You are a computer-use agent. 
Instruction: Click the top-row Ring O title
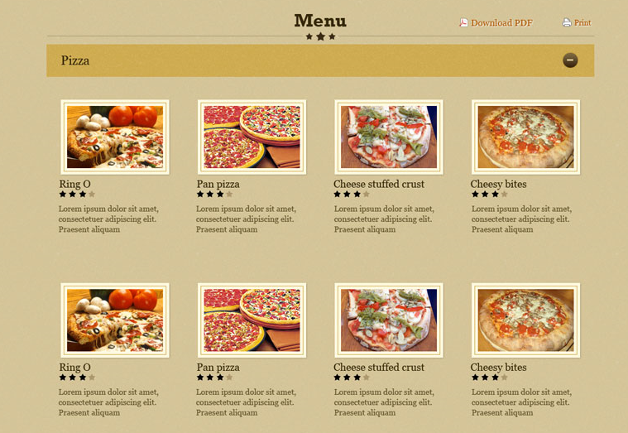pos(75,184)
